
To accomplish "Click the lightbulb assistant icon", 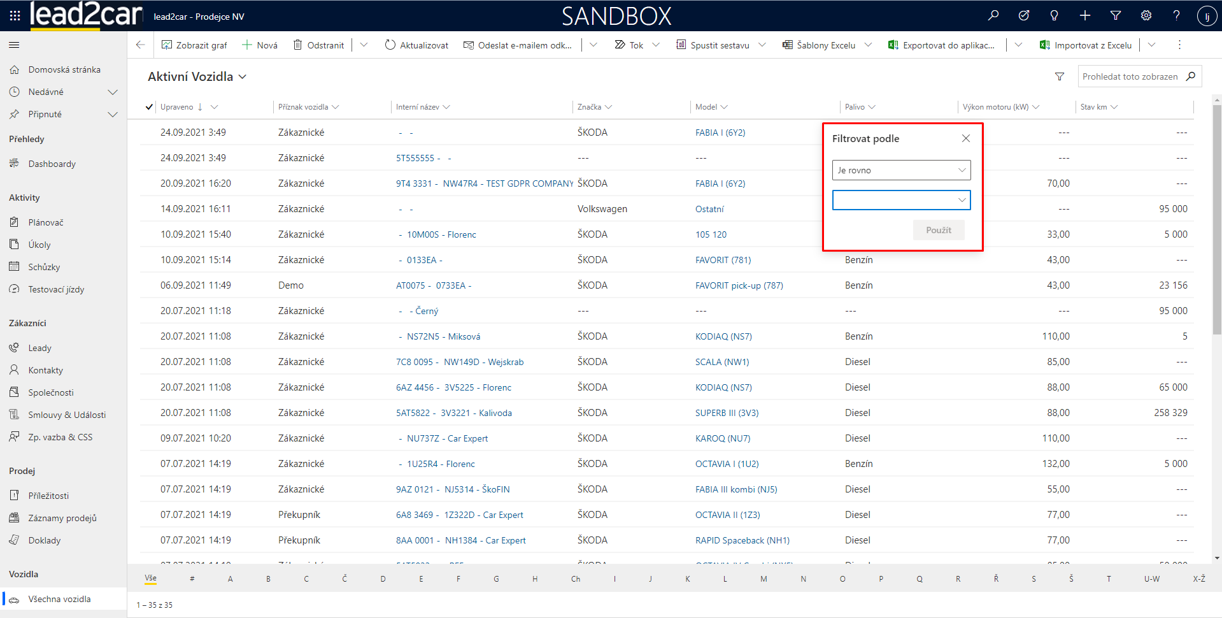I will 1054,16.
